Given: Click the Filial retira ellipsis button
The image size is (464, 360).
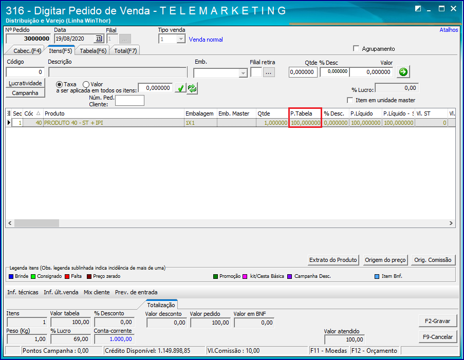Looking at the screenshot, I should click(268, 72).
